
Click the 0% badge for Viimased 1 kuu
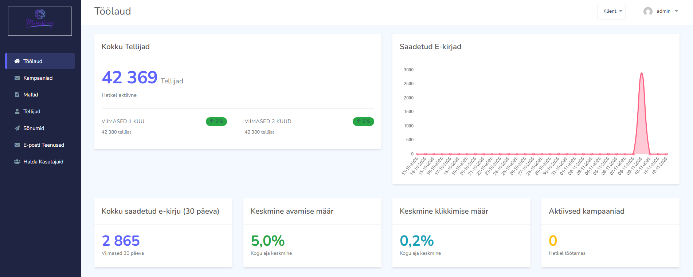216,121
